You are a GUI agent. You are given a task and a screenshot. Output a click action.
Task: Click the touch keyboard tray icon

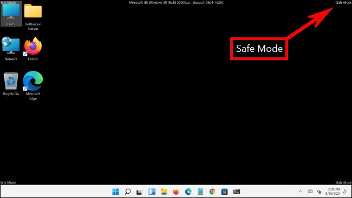(310, 192)
